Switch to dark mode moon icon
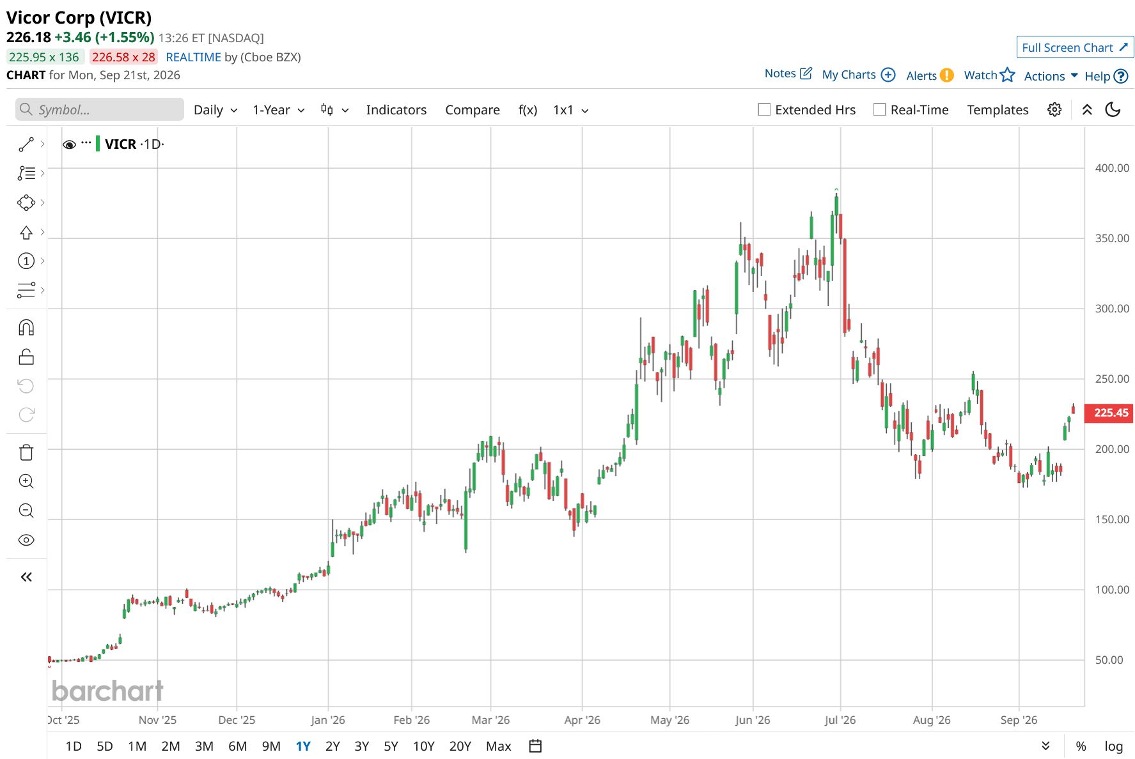This screenshot has height=759, width=1135. coord(1113,110)
